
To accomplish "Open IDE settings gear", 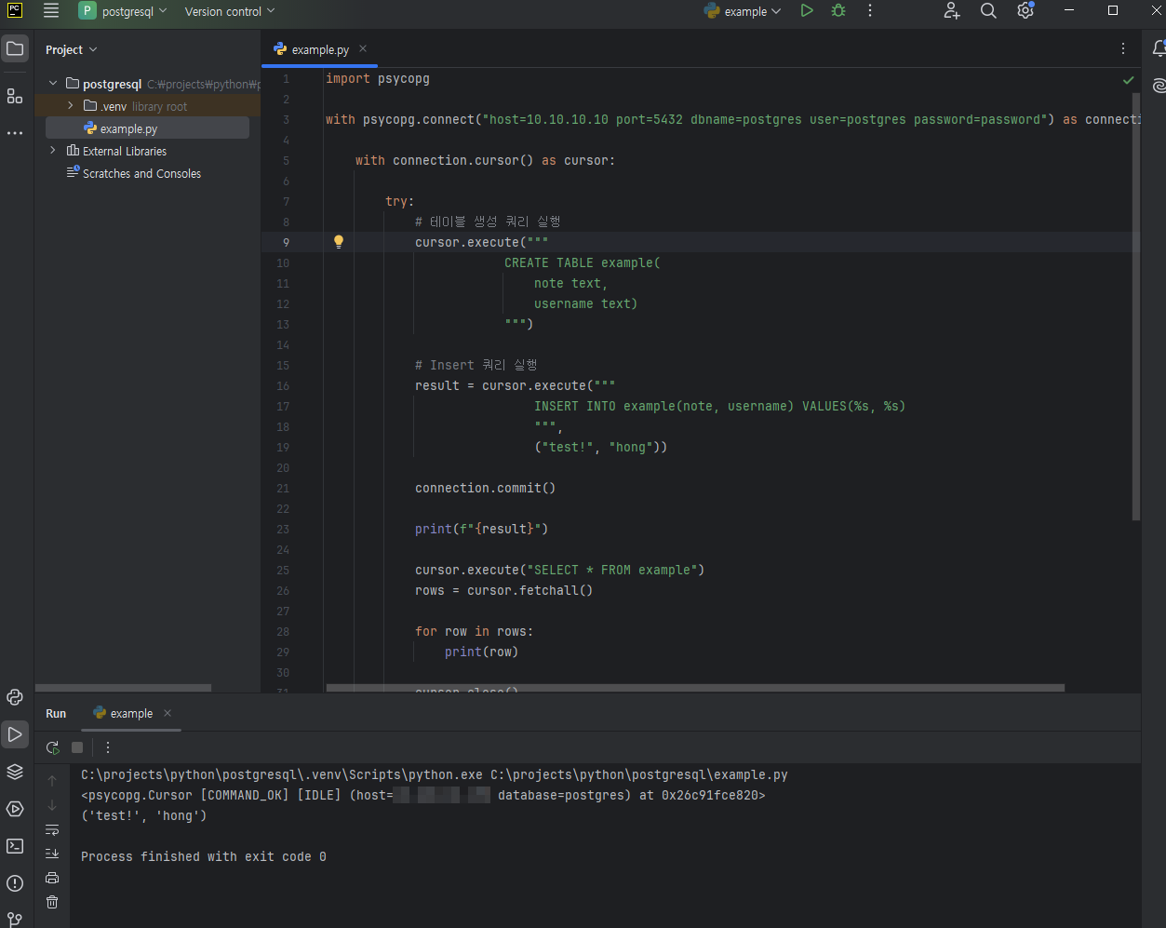I will tap(1025, 11).
